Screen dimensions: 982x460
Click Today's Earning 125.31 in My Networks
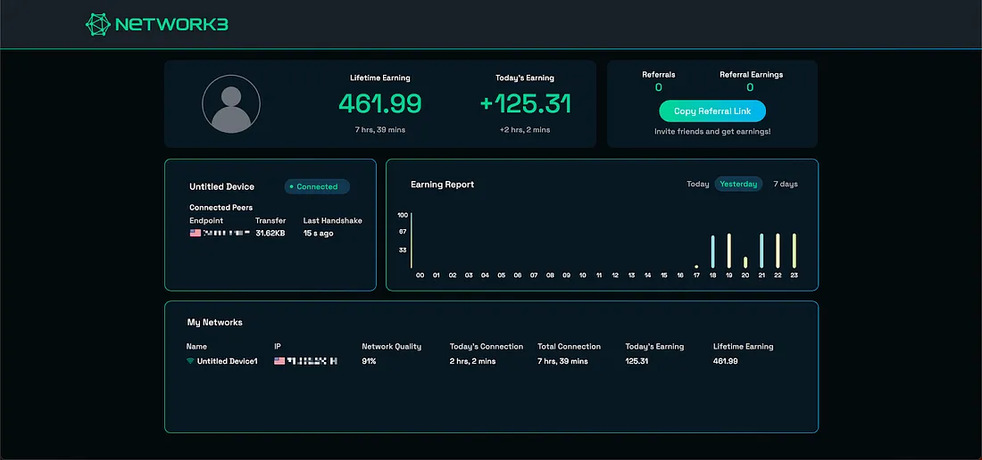point(637,361)
